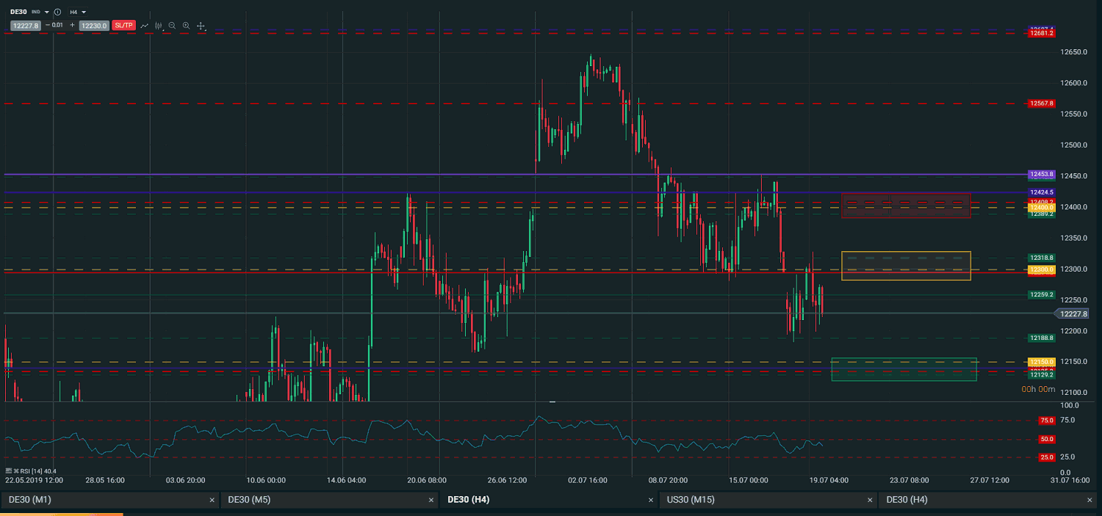Click the buy price button 12230.0
The width and height of the screenshot is (1102, 516).
94,26
